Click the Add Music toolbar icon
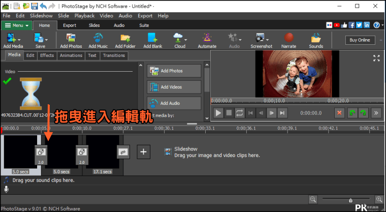This screenshot has width=386, height=212. coord(98,38)
